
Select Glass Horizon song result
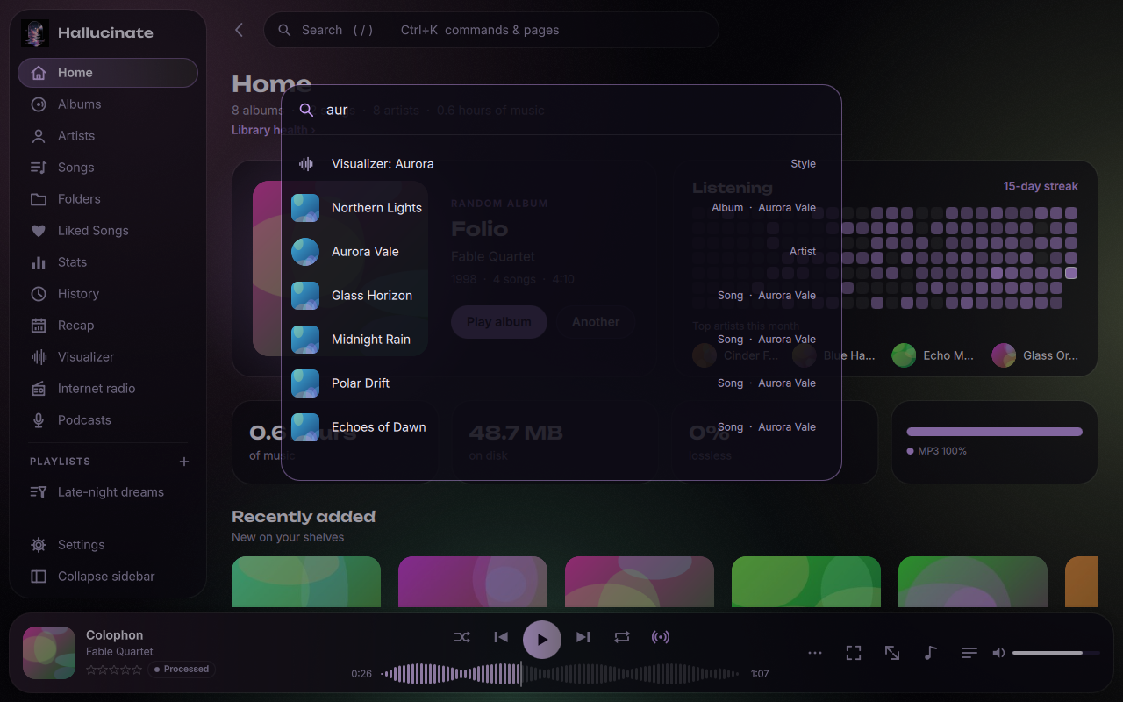pos(561,296)
